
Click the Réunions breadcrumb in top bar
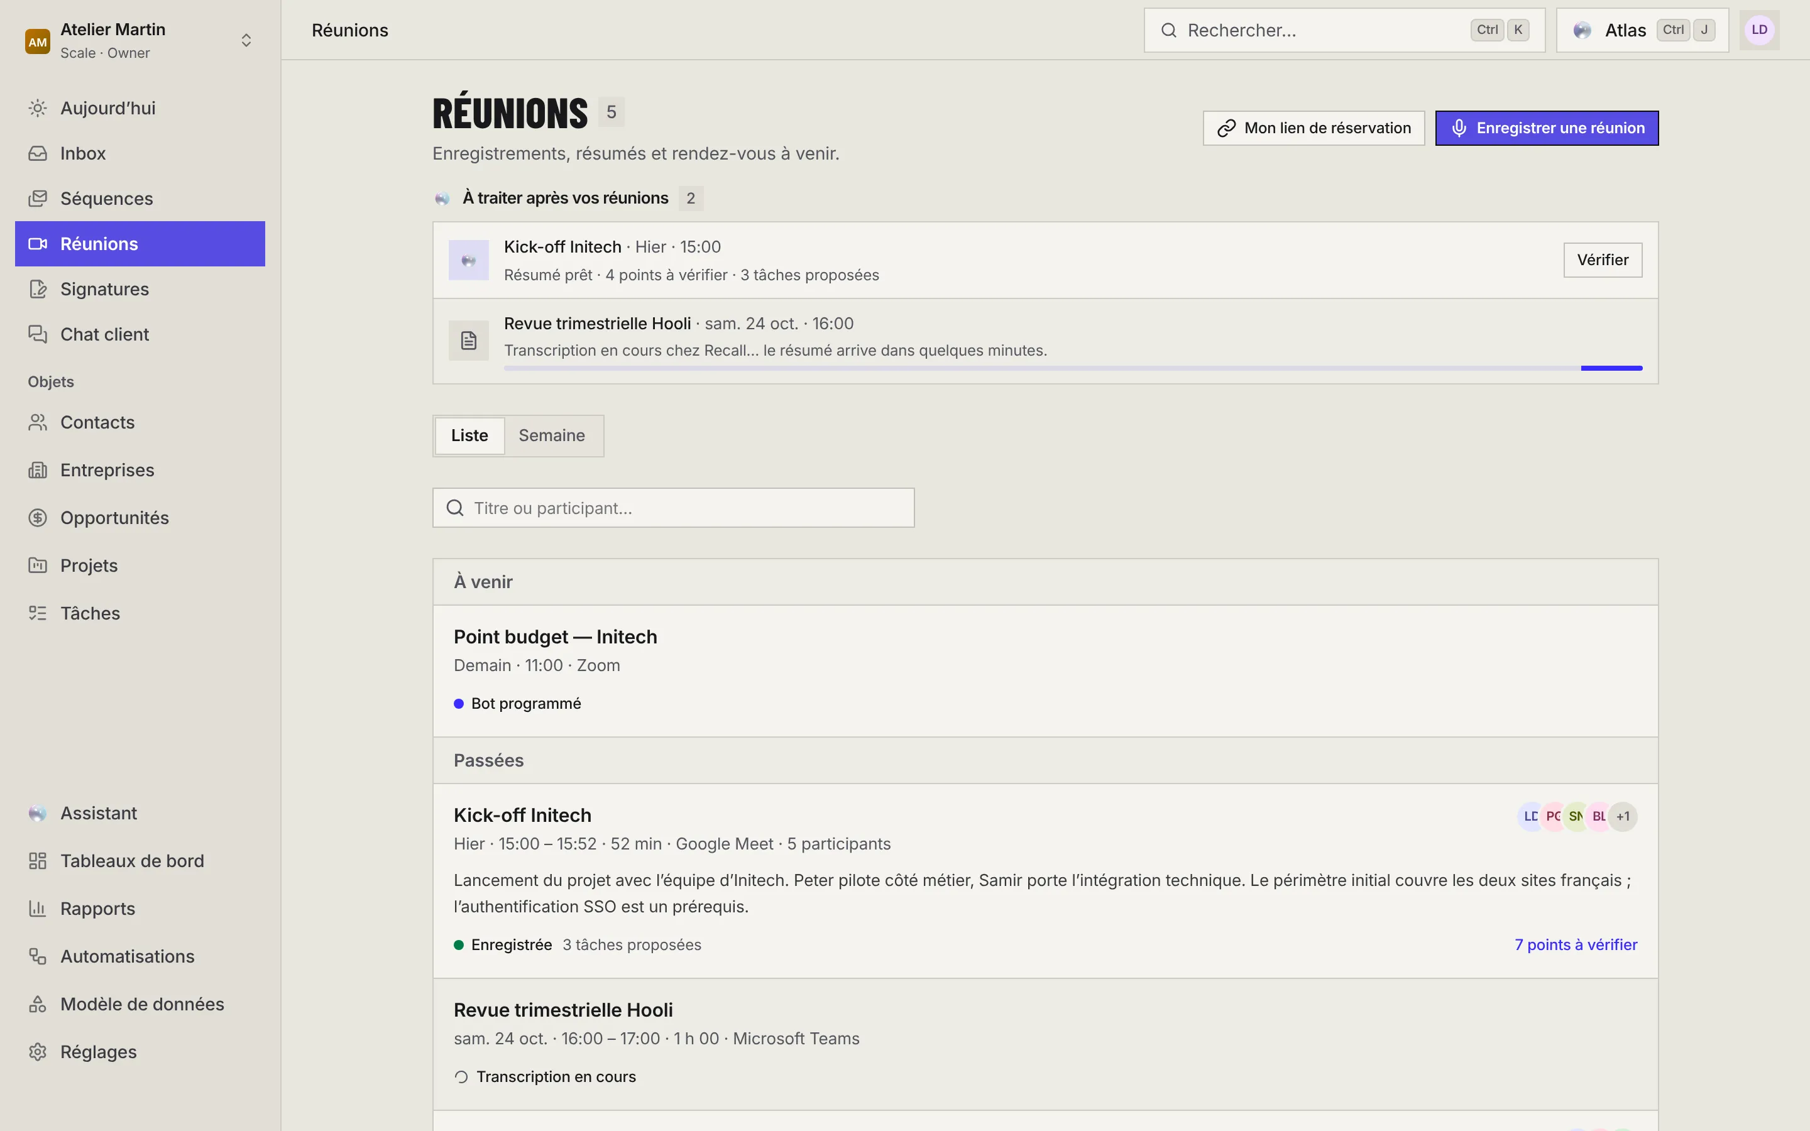coord(350,31)
